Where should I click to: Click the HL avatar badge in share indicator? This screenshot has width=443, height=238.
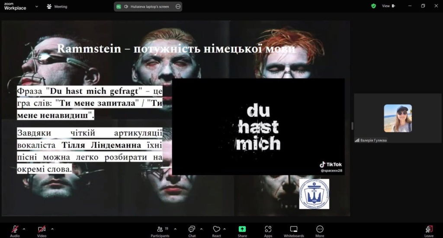pyautogui.click(x=119, y=6)
